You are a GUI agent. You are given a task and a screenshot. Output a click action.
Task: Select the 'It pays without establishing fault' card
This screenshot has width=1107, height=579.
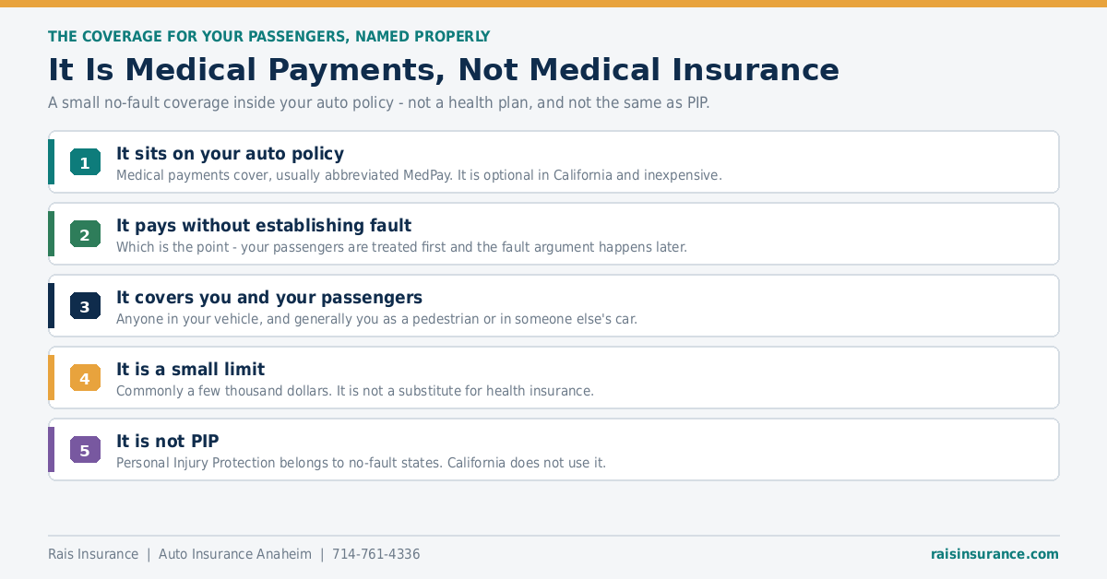(553, 234)
